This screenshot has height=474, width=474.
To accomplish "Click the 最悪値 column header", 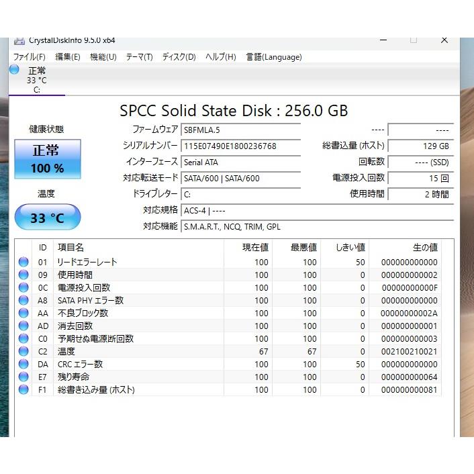I will 297,247.
